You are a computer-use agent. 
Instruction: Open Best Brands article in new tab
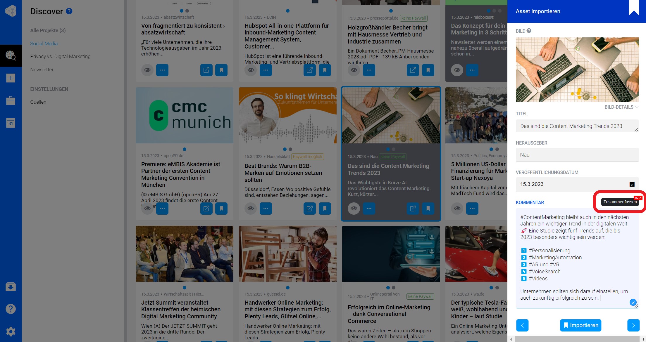(x=310, y=209)
